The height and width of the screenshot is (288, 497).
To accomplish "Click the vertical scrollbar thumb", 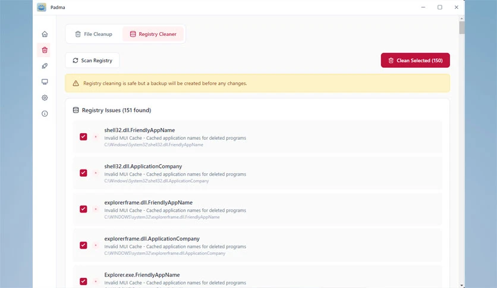I will [462, 27].
